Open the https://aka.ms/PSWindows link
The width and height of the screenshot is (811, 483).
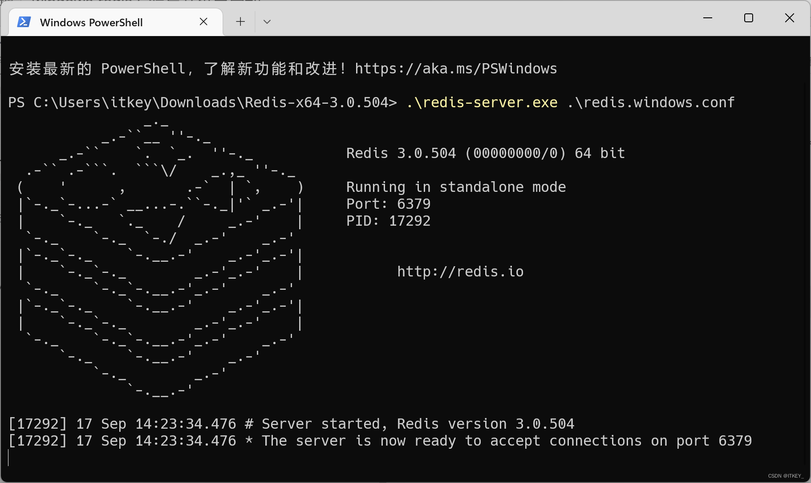tap(456, 69)
